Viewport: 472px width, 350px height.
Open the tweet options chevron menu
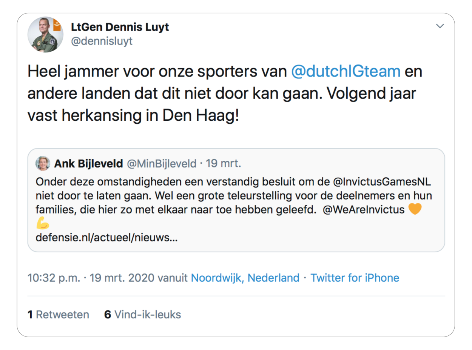440,26
